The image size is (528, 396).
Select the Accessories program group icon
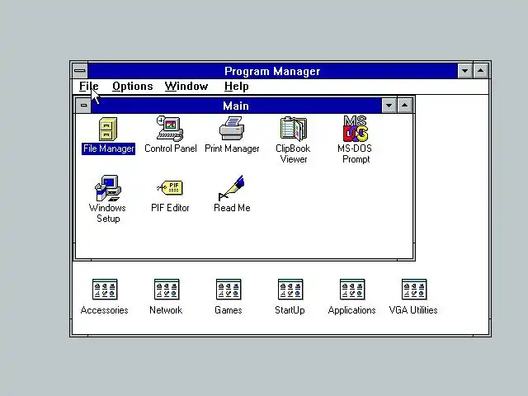[105, 290]
